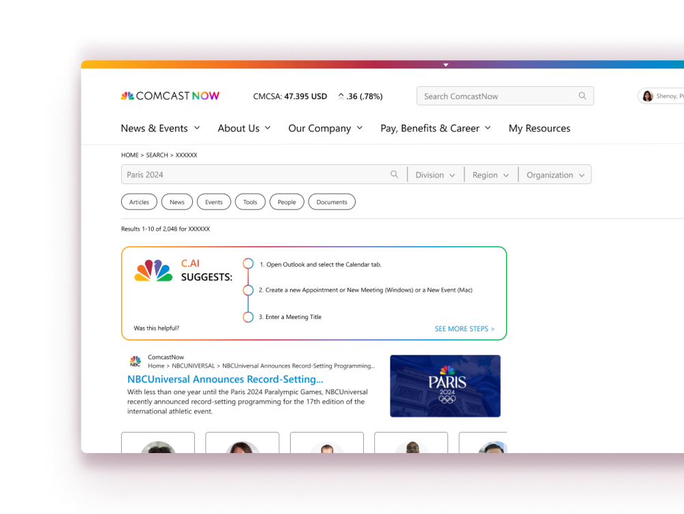Filter results by News
This screenshot has width=684, height=514.
pos(177,202)
